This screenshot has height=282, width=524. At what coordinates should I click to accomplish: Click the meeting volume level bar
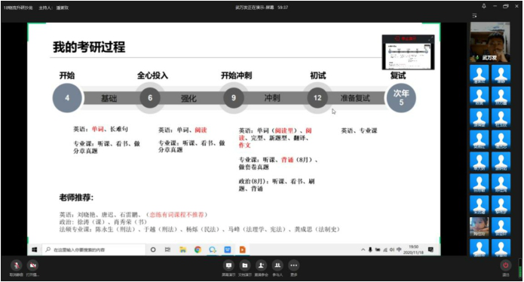click(x=520, y=268)
